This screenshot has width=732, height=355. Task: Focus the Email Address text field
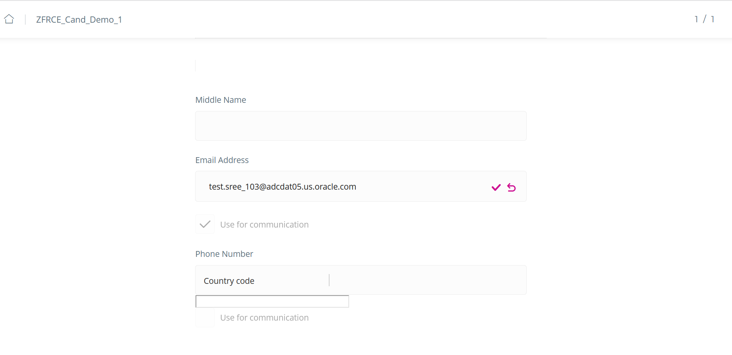pyautogui.click(x=345, y=186)
